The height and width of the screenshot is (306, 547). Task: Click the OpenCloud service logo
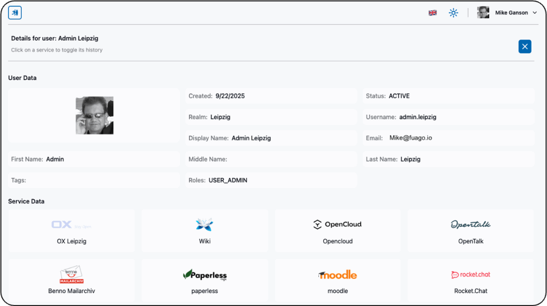[x=337, y=225]
